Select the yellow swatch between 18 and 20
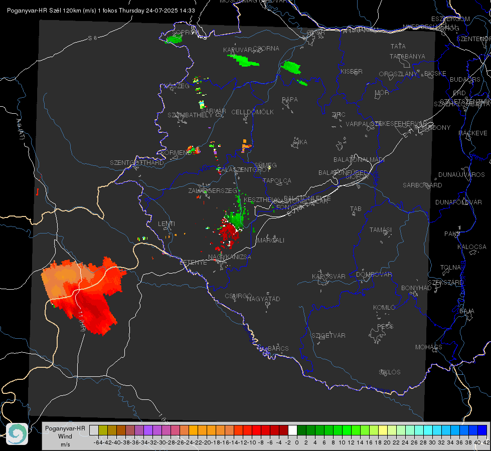Viewport: 491px width, 451px height. click(383, 430)
